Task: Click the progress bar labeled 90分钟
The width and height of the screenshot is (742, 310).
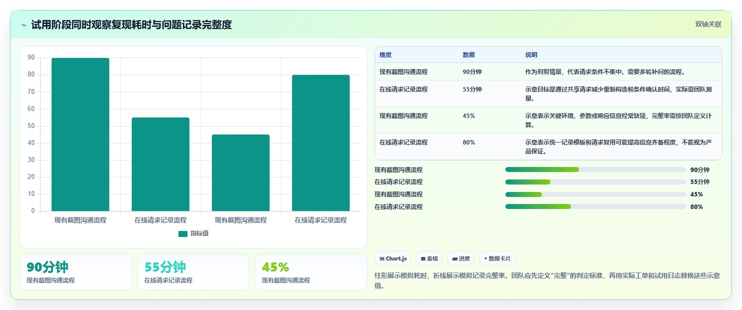Action: pyautogui.click(x=596, y=169)
